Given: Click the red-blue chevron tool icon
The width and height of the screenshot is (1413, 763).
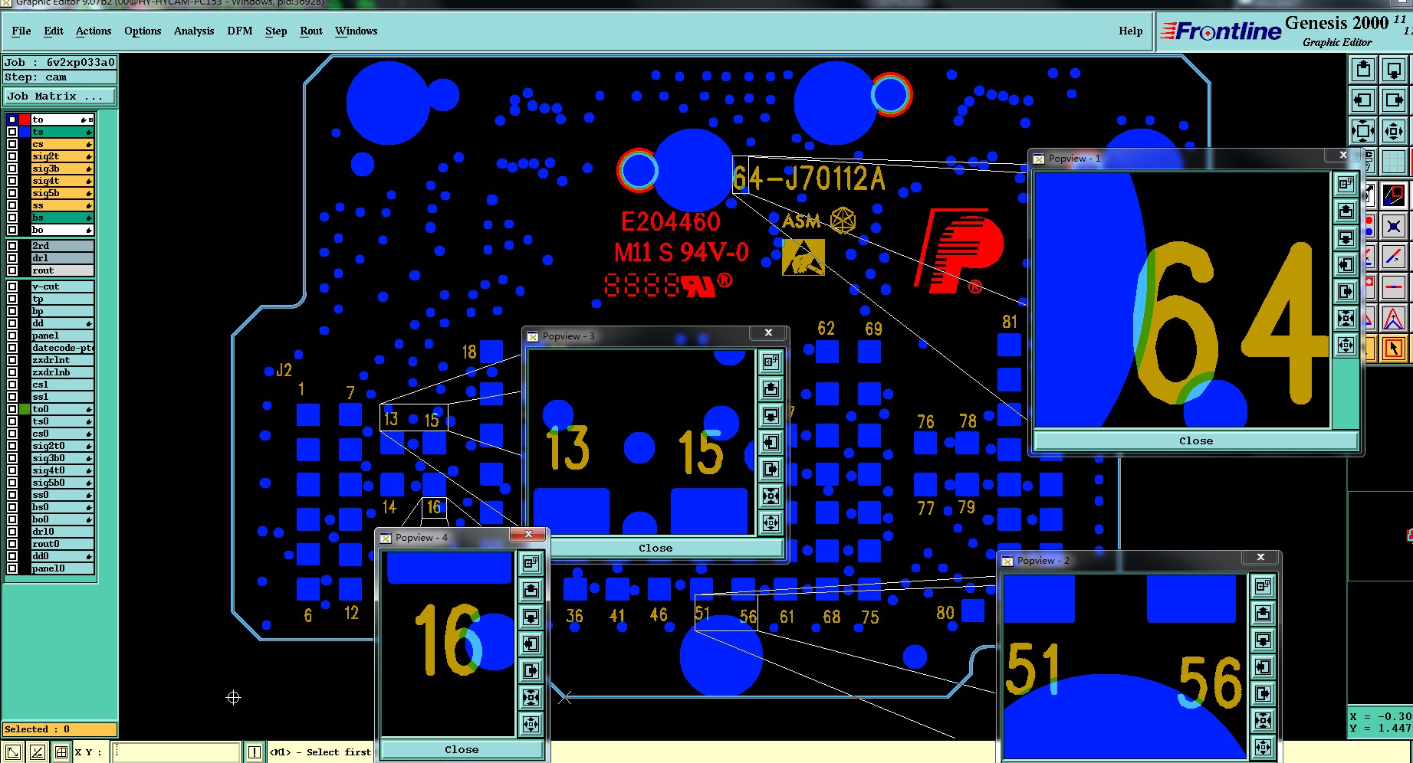Looking at the screenshot, I should click(1394, 318).
